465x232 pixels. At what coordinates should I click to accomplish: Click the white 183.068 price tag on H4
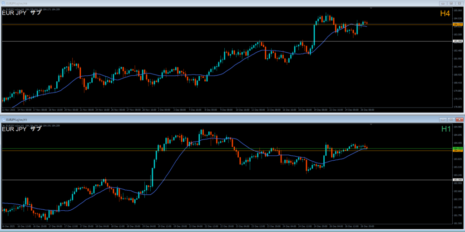[458, 41]
